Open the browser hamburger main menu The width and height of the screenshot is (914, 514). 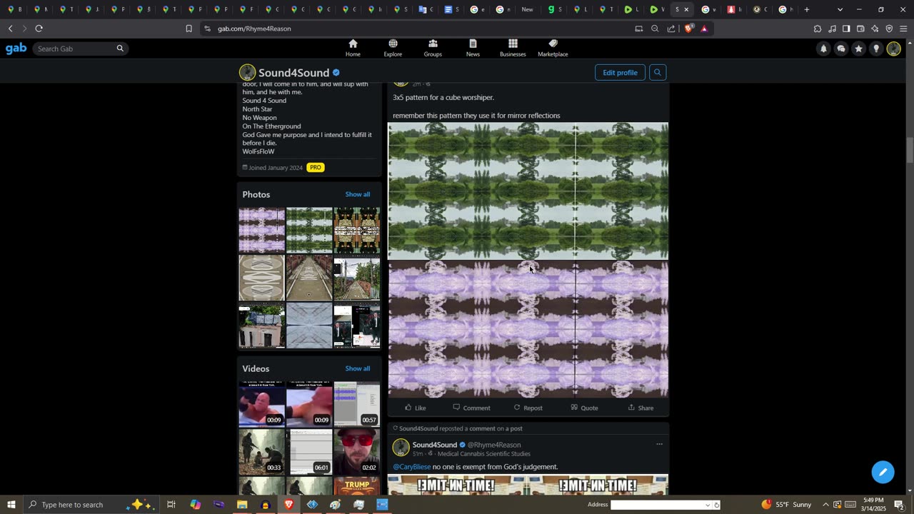(903, 29)
